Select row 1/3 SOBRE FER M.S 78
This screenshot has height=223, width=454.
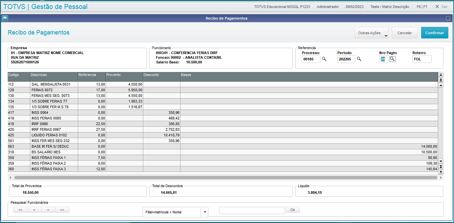(223, 107)
